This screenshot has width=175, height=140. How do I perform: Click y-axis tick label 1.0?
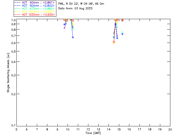coord(13,20)
